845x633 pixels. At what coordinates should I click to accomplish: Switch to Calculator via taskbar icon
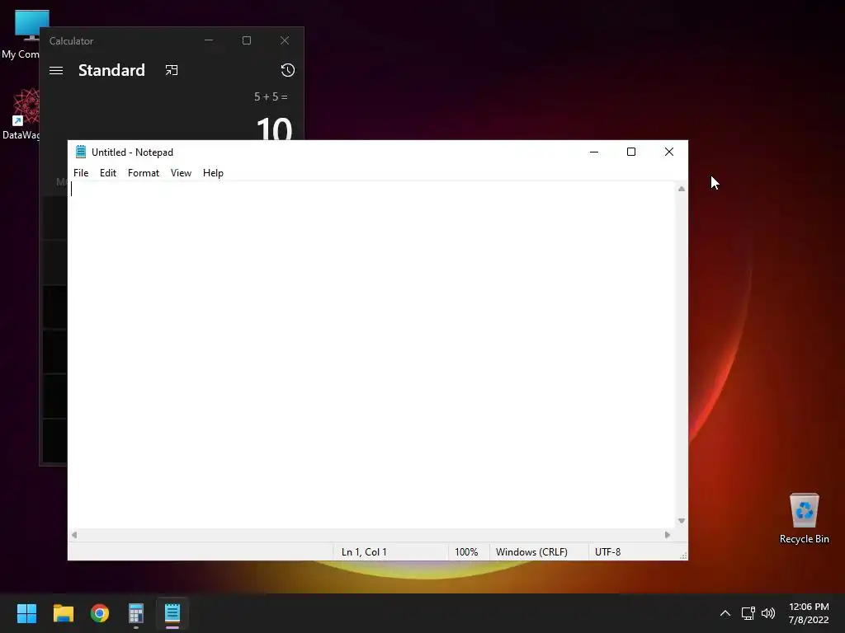click(x=136, y=613)
